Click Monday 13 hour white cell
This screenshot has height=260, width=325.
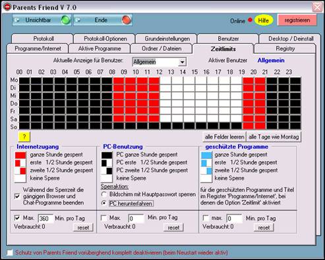177,81
